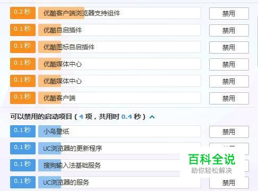
Task: Click the 0.1秒 badge beside 优酷客户端
Action: click(23, 98)
